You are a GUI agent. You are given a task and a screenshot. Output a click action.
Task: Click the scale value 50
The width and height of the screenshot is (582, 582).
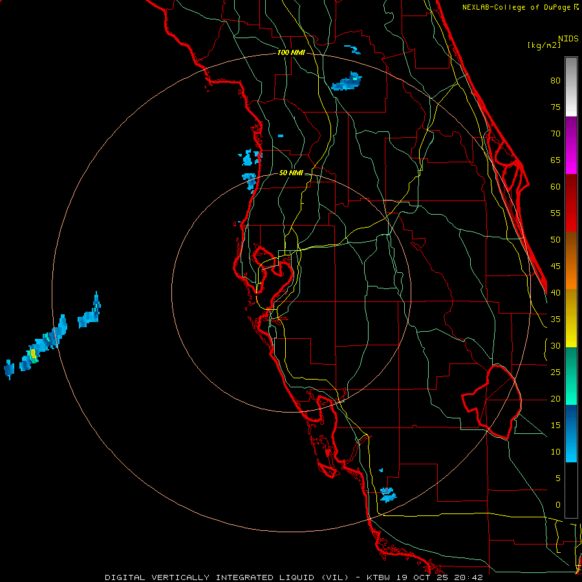[555, 240]
